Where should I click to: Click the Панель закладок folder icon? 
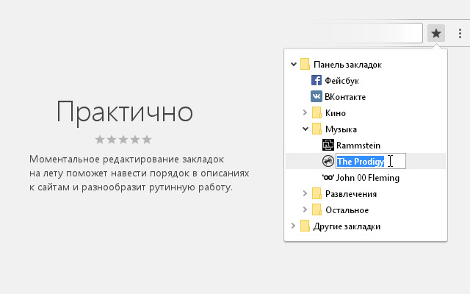point(305,64)
